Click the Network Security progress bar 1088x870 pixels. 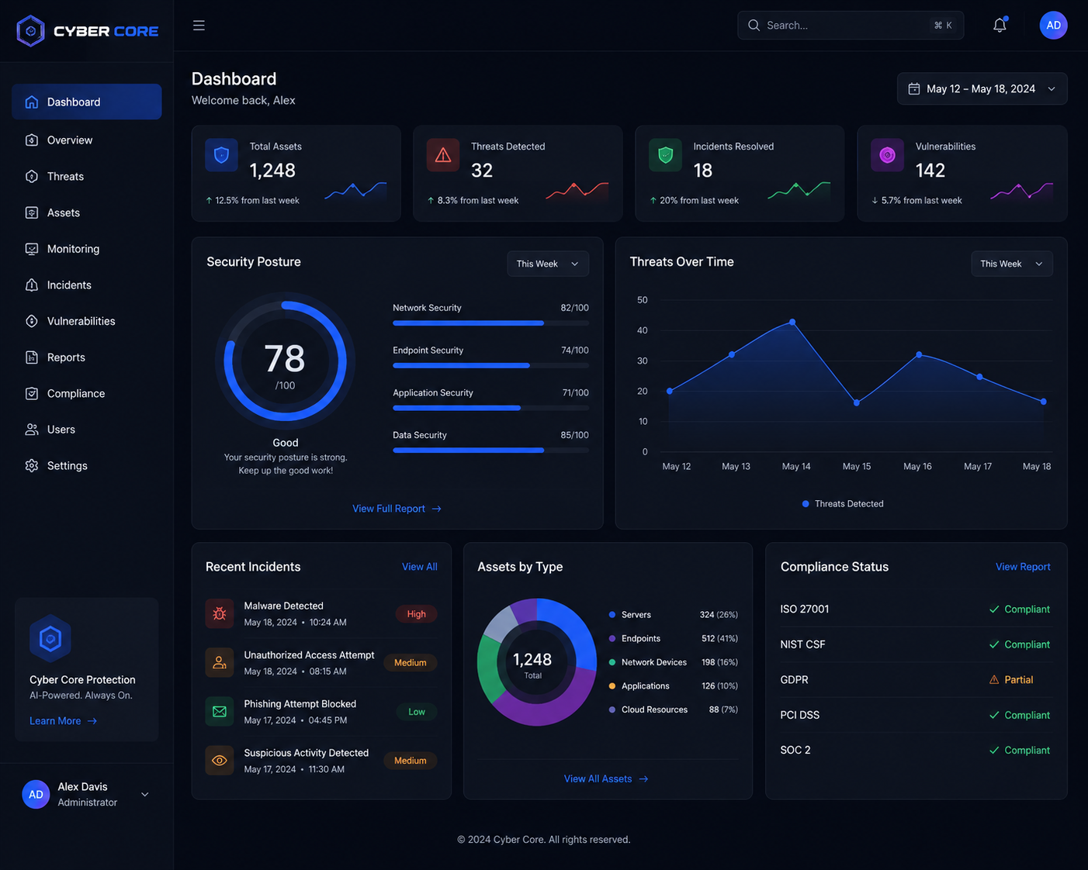pyautogui.click(x=490, y=323)
